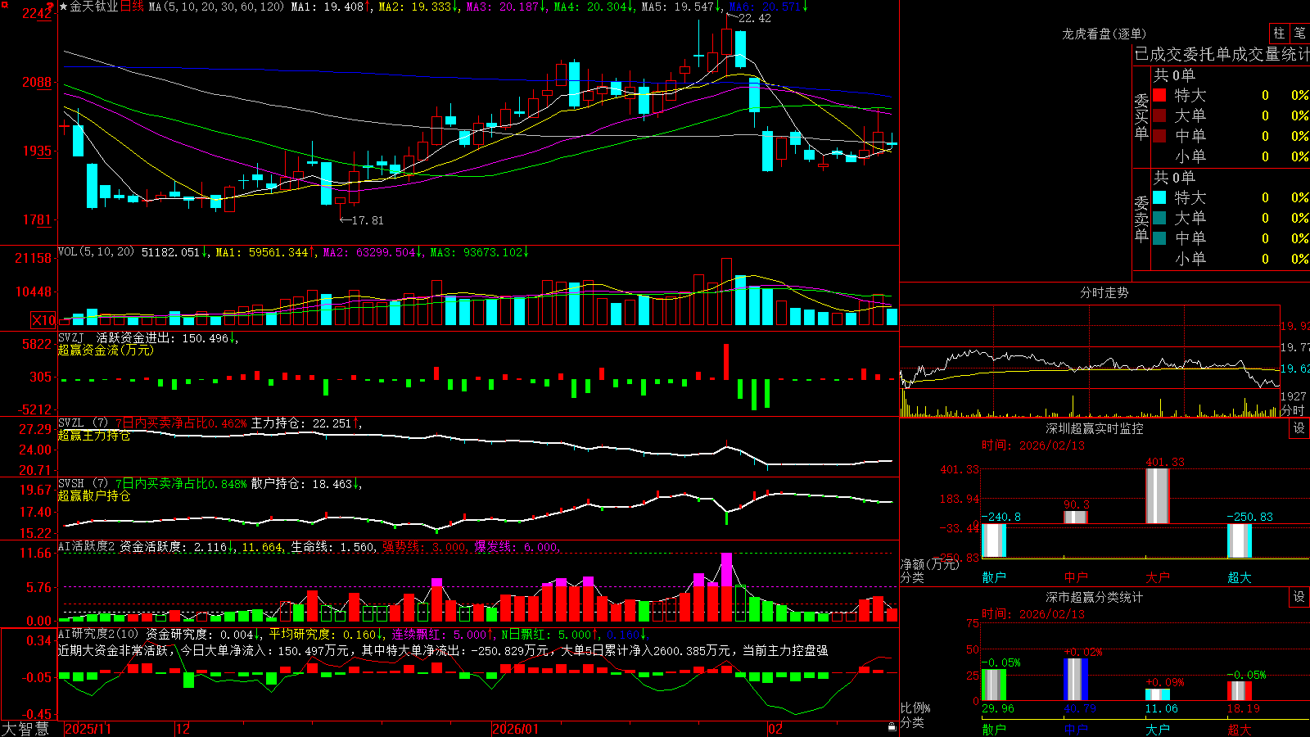The height and width of the screenshot is (737, 1310).
Task: Click the 22.42 high price label
Action: 754,18
